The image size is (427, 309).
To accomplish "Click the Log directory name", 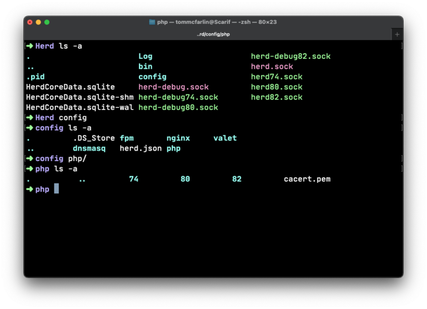I will [x=146, y=56].
